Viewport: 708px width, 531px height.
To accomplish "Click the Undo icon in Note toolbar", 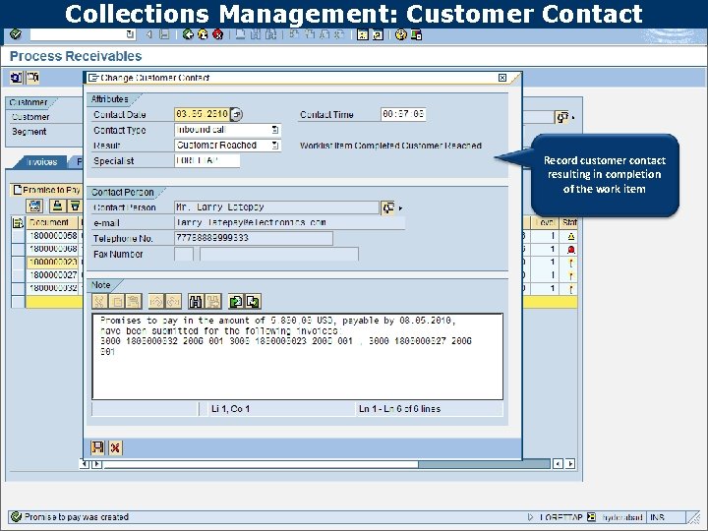I will click(155, 301).
